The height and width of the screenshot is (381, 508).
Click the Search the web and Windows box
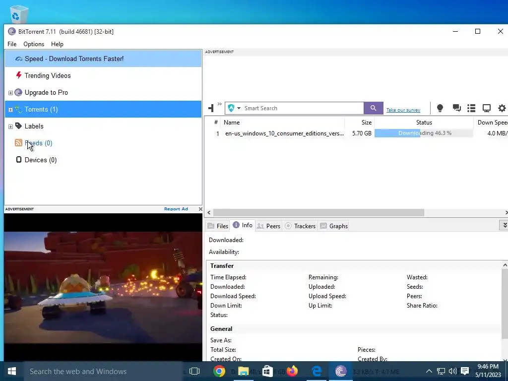(x=104, y=371)
